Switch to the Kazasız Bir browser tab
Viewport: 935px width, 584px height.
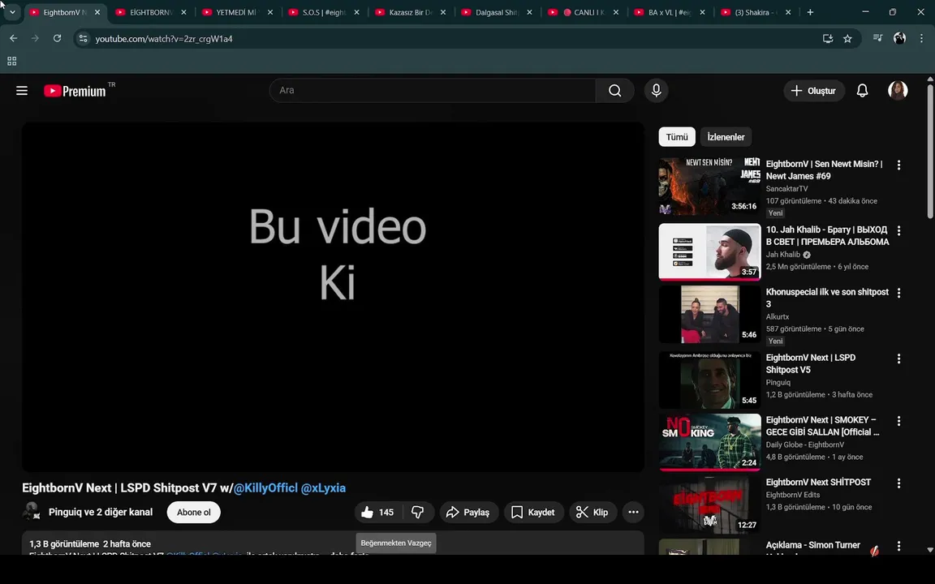coord(410,12)
